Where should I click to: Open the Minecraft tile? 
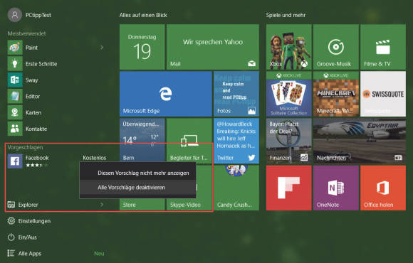[x=336, y=94]
